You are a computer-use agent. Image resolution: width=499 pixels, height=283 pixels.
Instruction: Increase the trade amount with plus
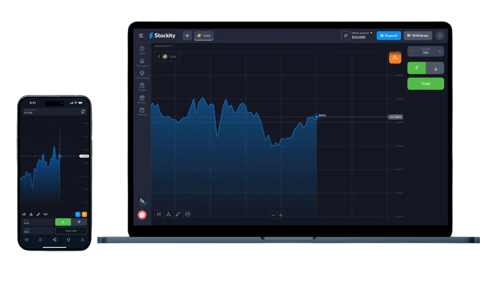pos(439,51)
